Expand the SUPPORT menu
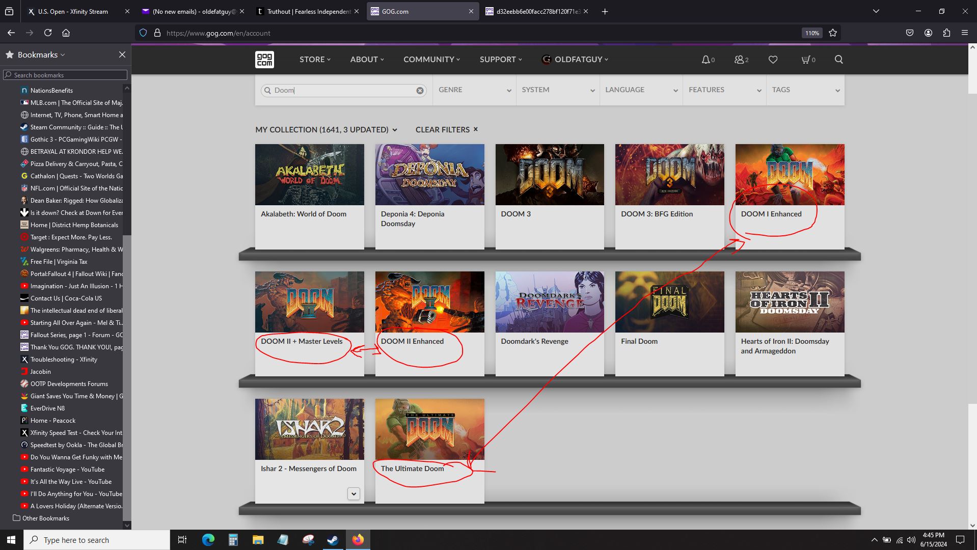The width and height of the screenshot is (977, 550). tap(501, 60)
